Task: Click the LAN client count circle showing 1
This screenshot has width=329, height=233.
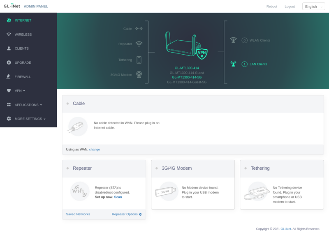Action: pos(244,64)
